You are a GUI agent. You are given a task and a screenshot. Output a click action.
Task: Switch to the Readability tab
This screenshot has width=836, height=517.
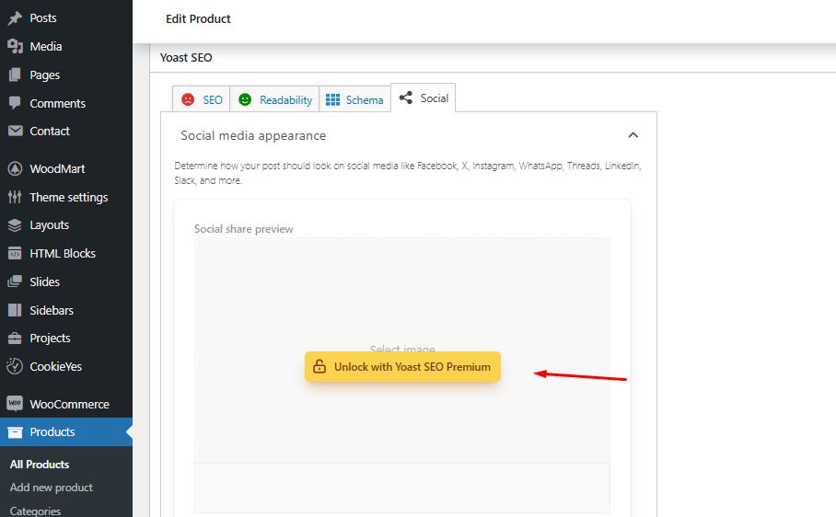[274, 99]
